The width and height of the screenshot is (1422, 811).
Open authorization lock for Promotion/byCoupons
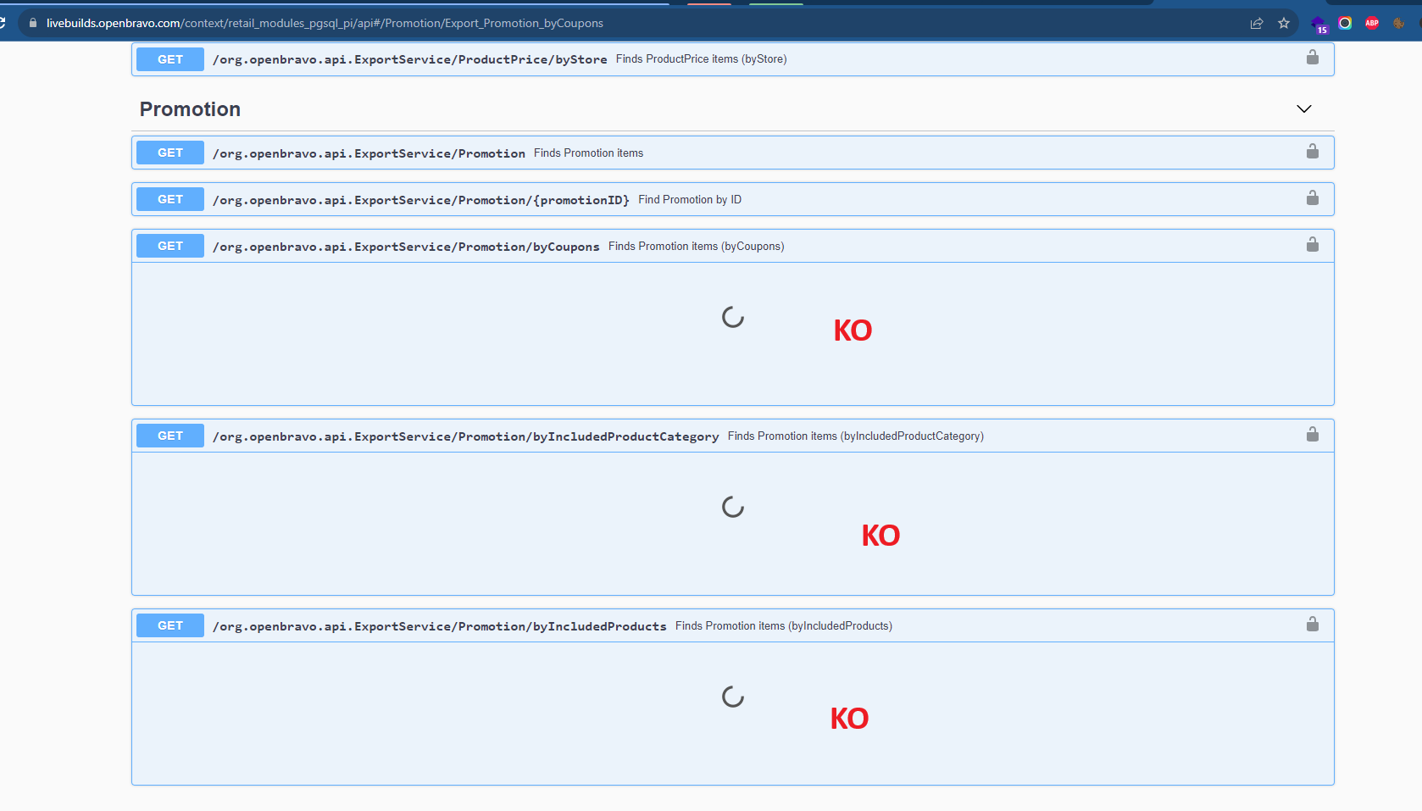click(1312, 245)
